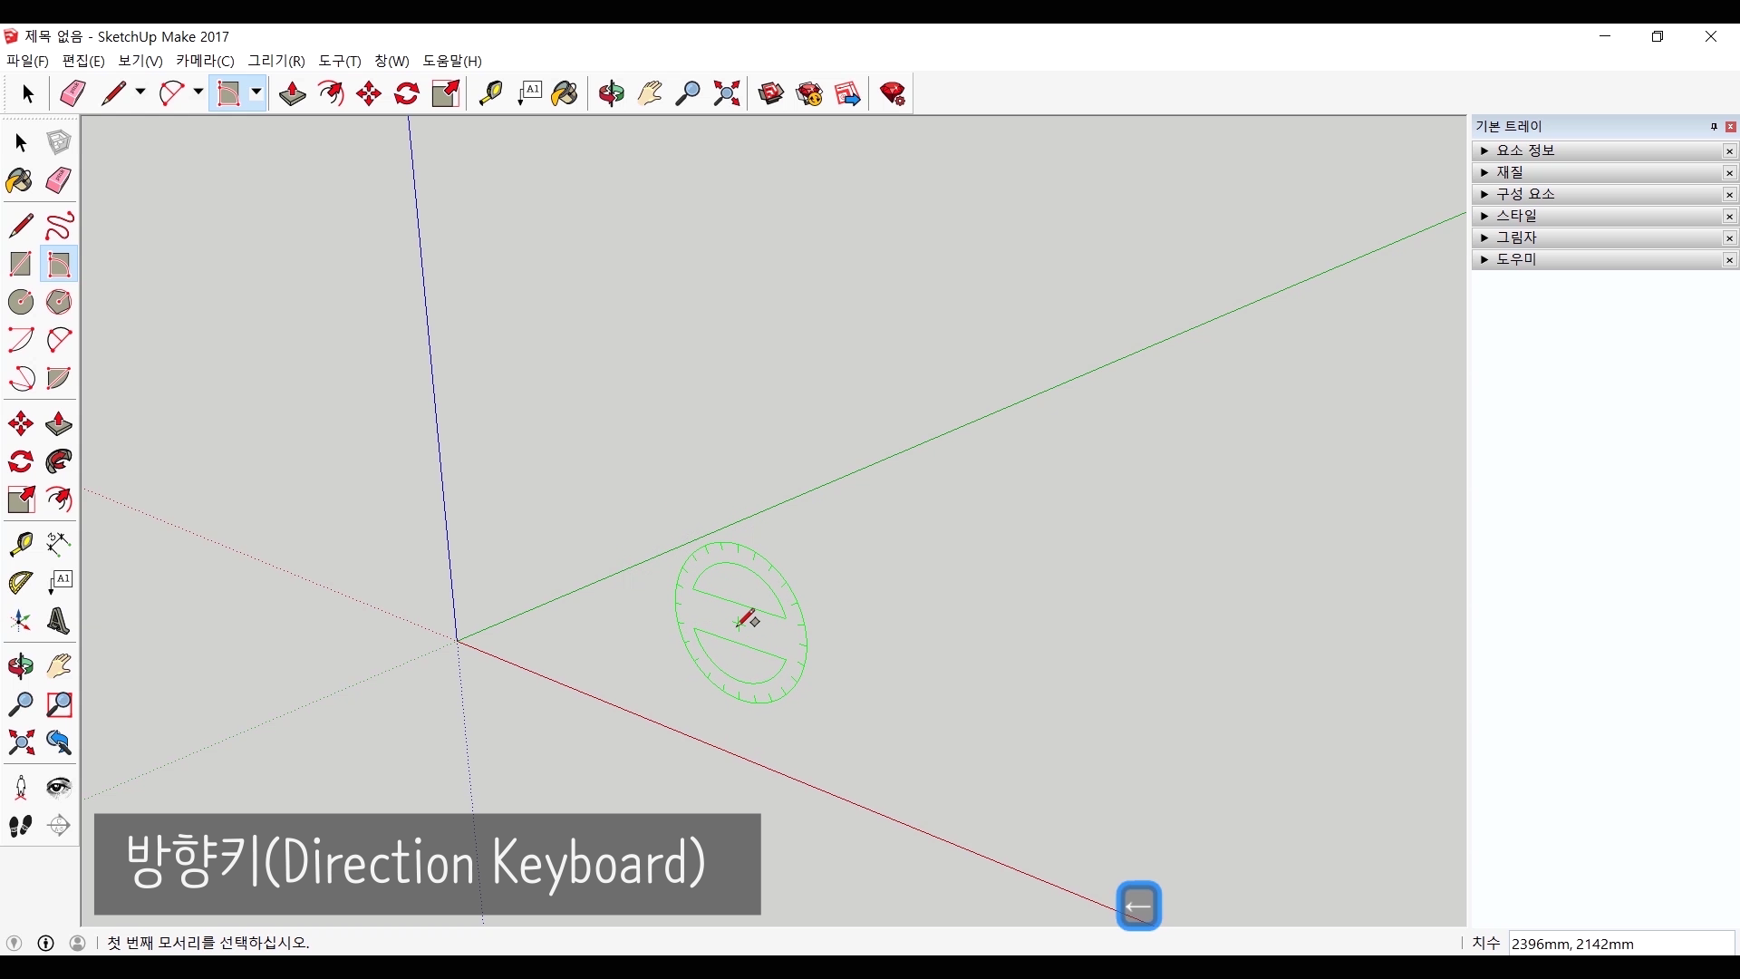The width and height of the screenshot is (1740, 979).
Task: Open the 그리기(R) menu
Action: (x=276, y=61)
